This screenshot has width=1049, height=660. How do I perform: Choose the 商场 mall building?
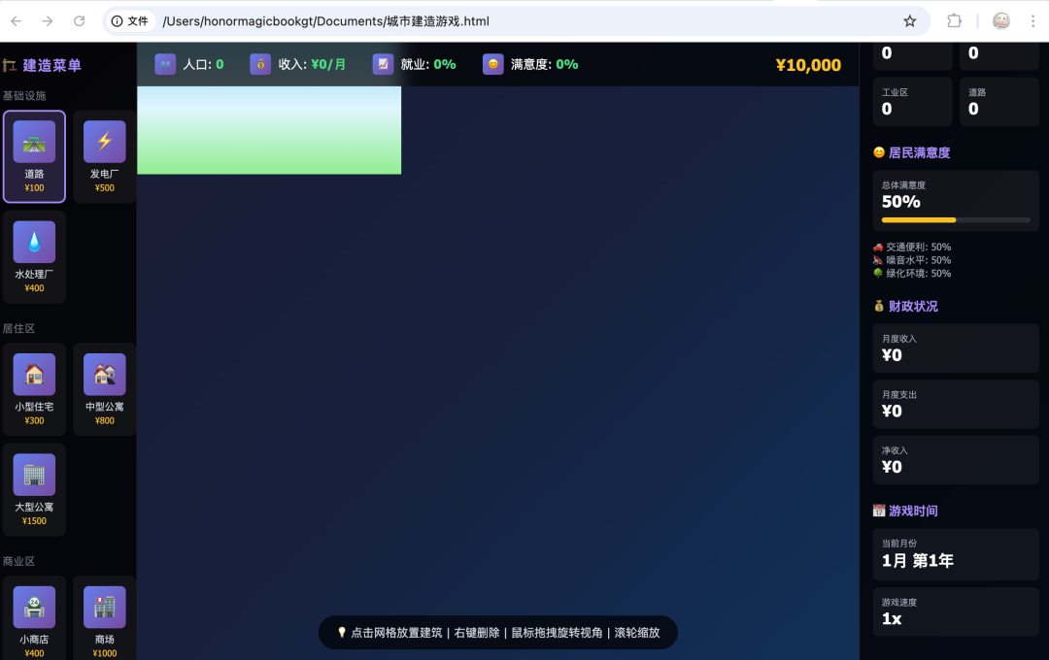click(104, 618)
